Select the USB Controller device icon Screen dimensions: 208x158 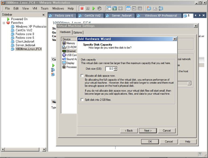coord(64,55)
